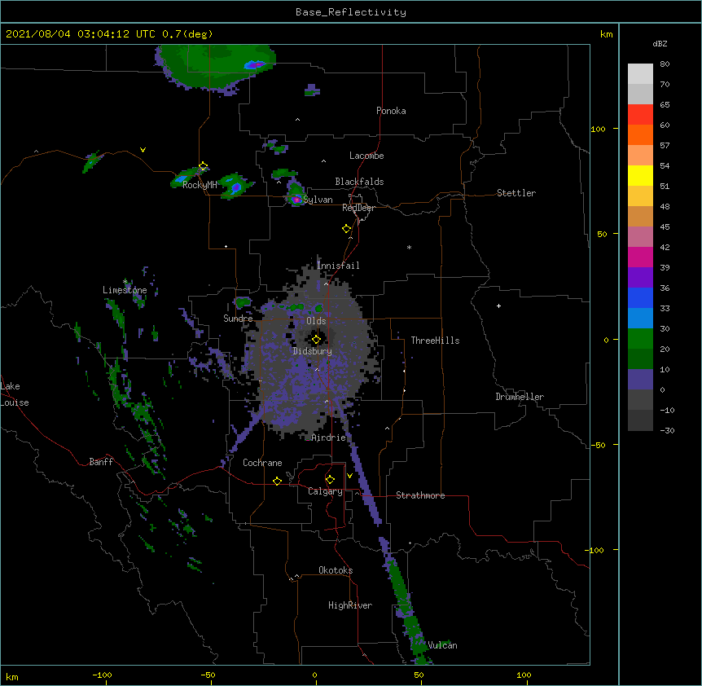Click the purple swatch between 39 and 36 dBZ

click(x=640, y=278)
